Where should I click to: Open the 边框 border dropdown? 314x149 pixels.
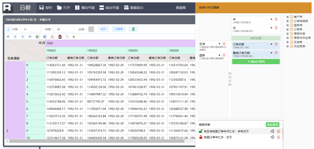(91, 29)
